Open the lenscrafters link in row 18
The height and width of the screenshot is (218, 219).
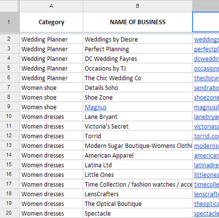point(206,194)
